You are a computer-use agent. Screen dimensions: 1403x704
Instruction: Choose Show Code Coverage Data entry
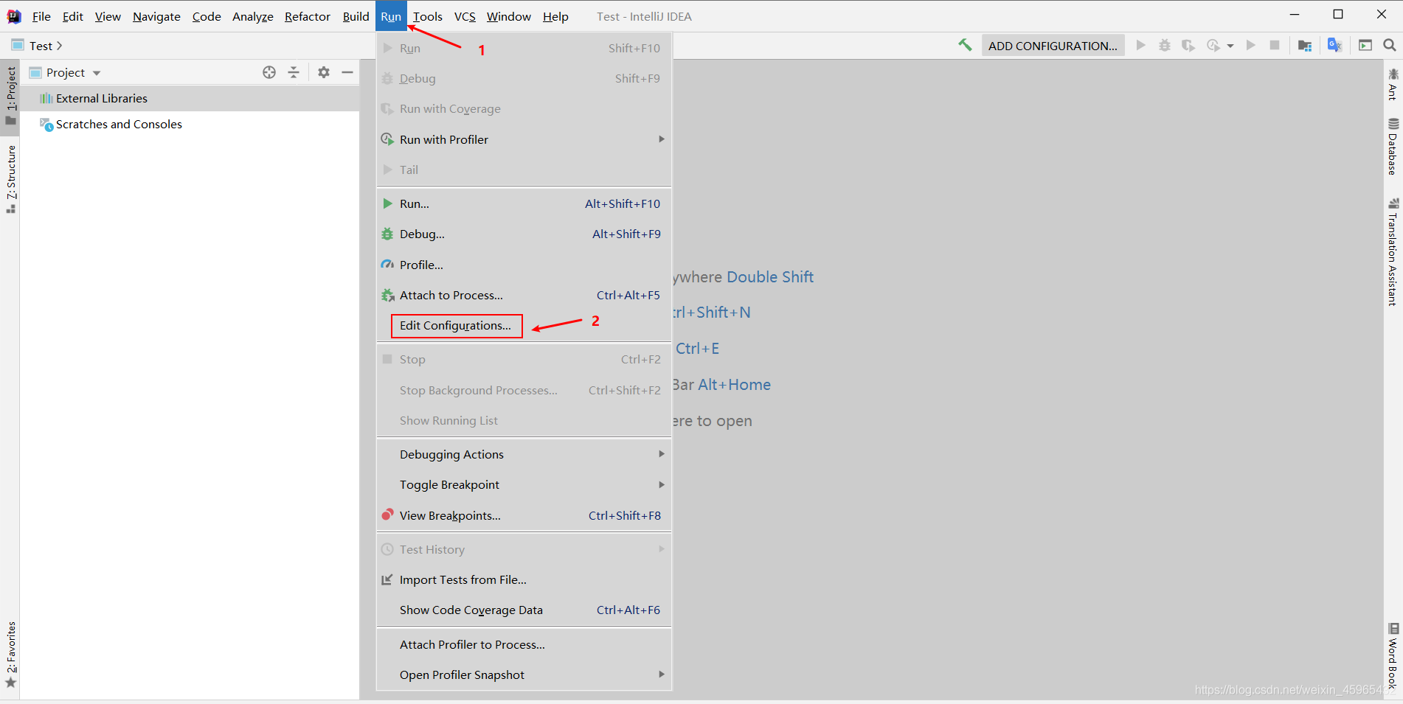(x=524, y=610)
